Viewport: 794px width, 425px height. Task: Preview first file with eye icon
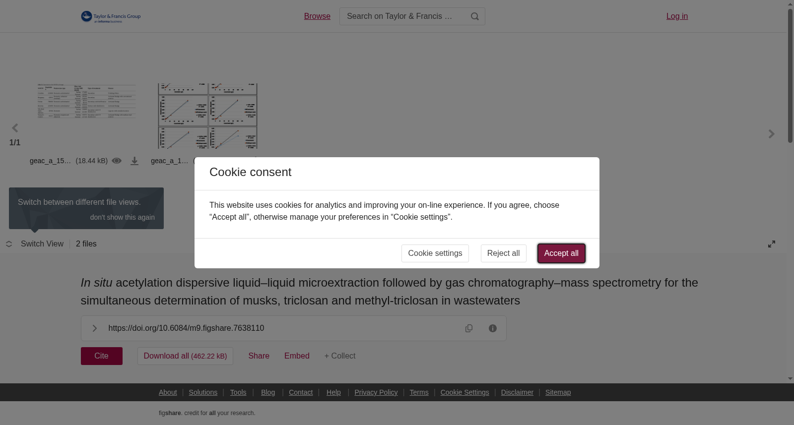point(117,161)
